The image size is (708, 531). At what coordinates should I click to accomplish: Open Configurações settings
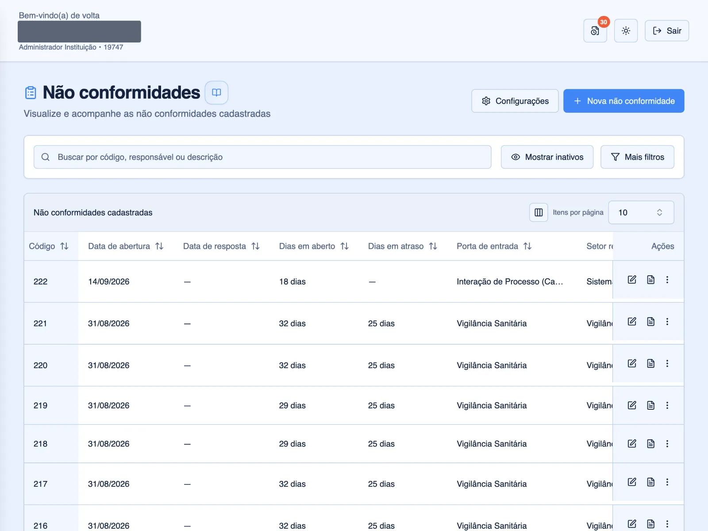pos(515,101)
